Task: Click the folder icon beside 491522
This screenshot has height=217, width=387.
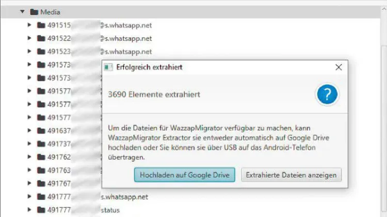Action: (x=41, y=38)
